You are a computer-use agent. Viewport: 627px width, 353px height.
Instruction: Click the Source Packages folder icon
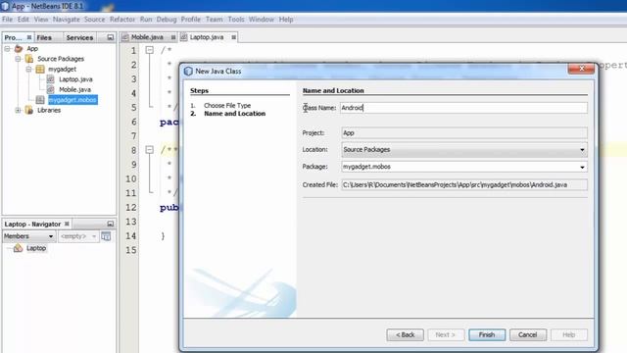tap(29, 59)
